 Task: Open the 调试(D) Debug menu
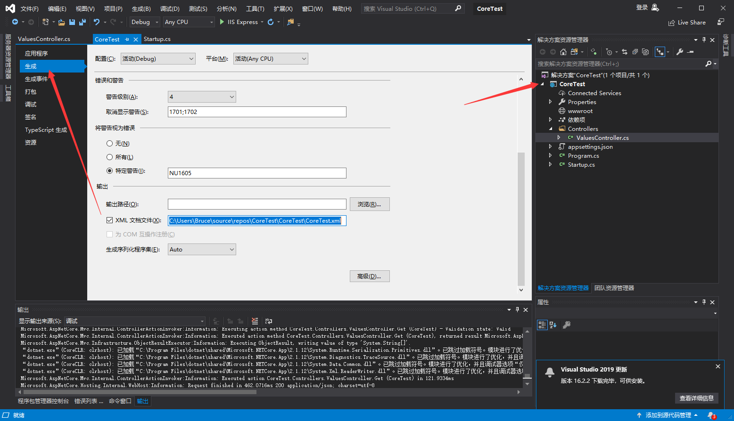click(170, 8)
